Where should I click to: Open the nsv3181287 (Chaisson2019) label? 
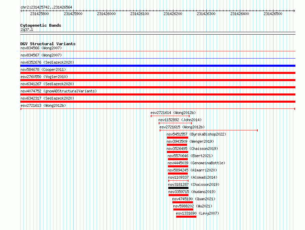tap(194, 184)
